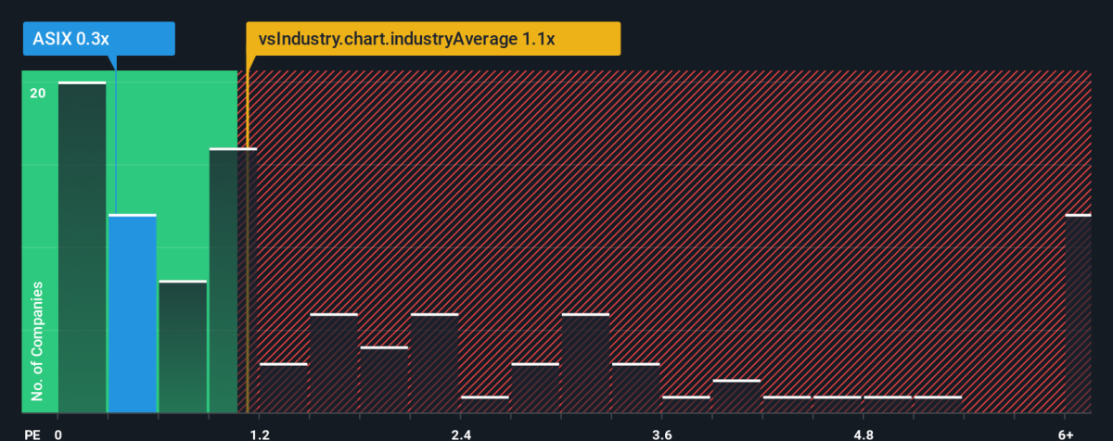Image resolution: width=1113 pixels, height=441 pixels.
Task: Select the highlighted blue ASIX bar
Action: click(133, 314)
